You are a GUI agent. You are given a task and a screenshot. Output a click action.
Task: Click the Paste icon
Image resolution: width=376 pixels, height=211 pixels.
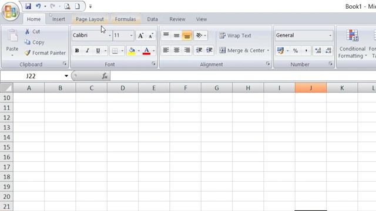coord(12,36)
